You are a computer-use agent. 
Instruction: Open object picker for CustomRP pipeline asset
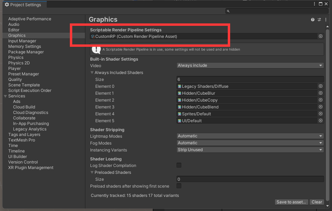321,36
